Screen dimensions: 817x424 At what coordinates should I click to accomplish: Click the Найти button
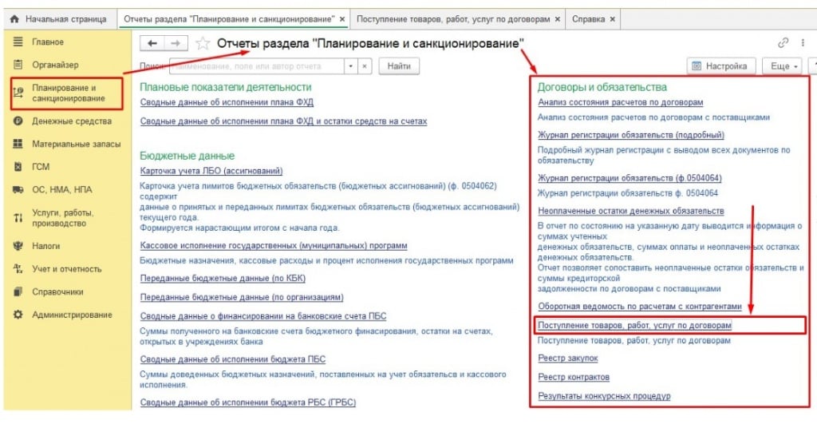pyautogui.click(x=399, y=66)
